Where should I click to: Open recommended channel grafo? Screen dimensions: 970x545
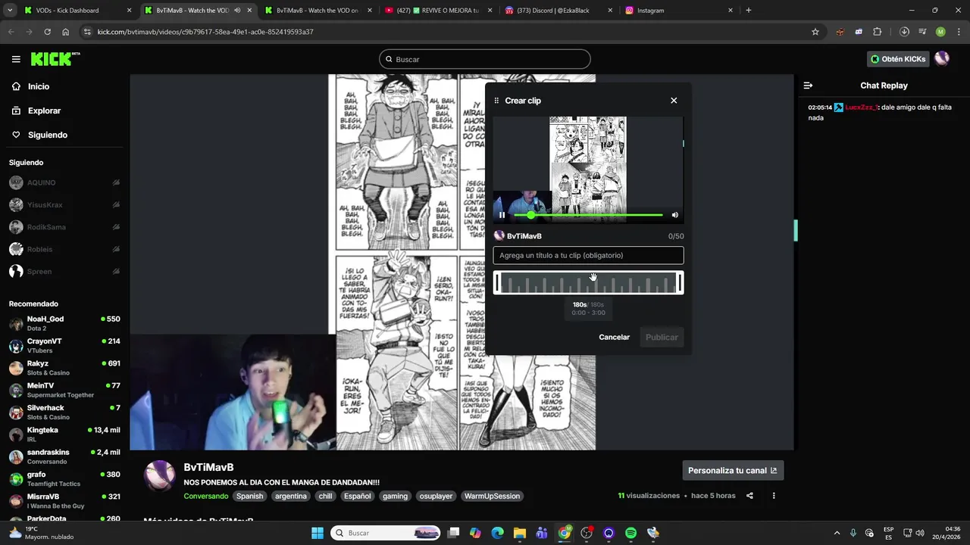64,479
